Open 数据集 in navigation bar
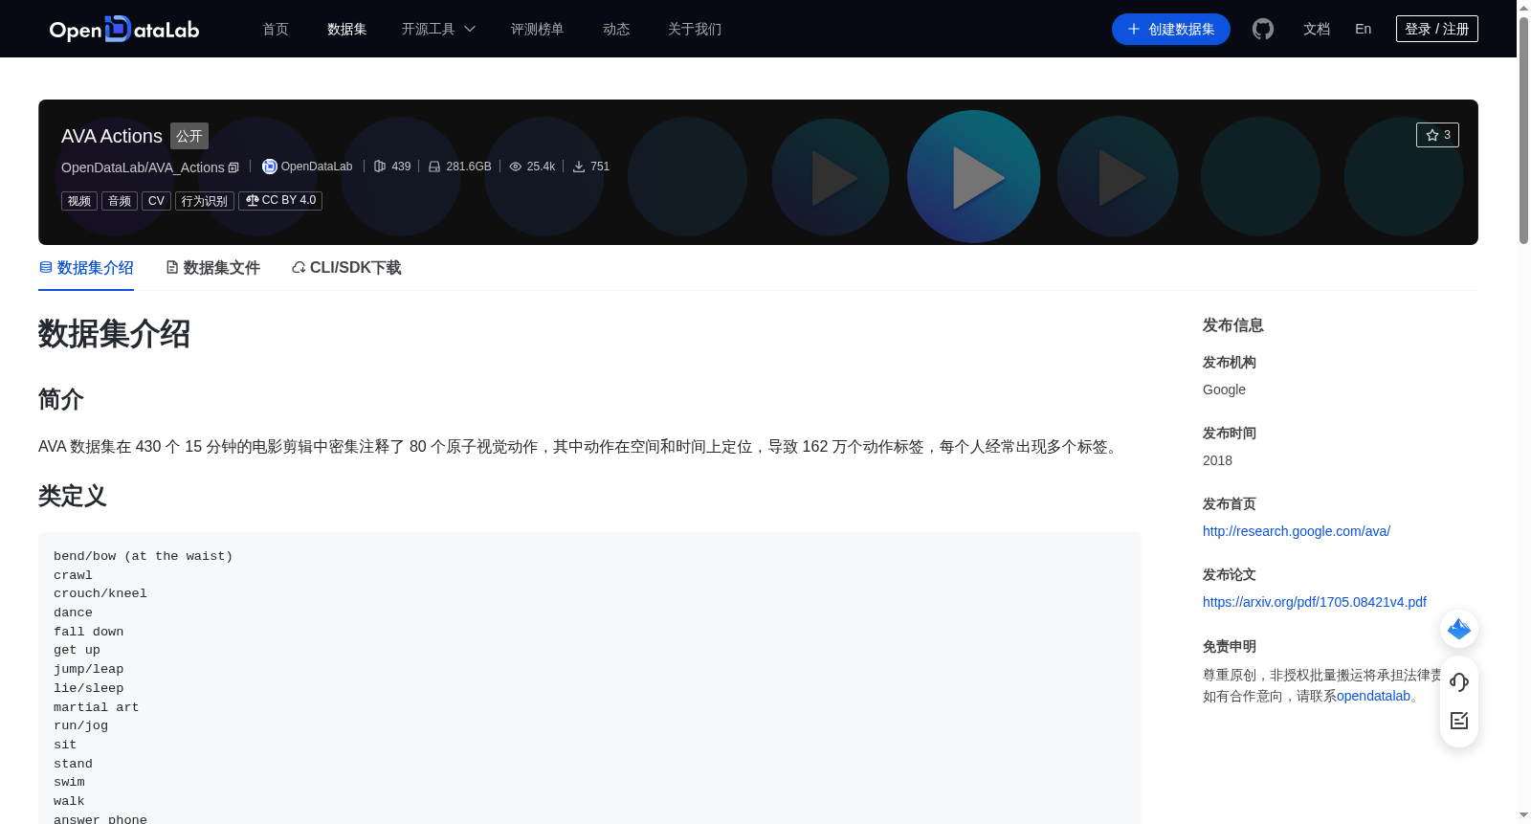This screenshot has width=1531, height=824. [346, 29]
